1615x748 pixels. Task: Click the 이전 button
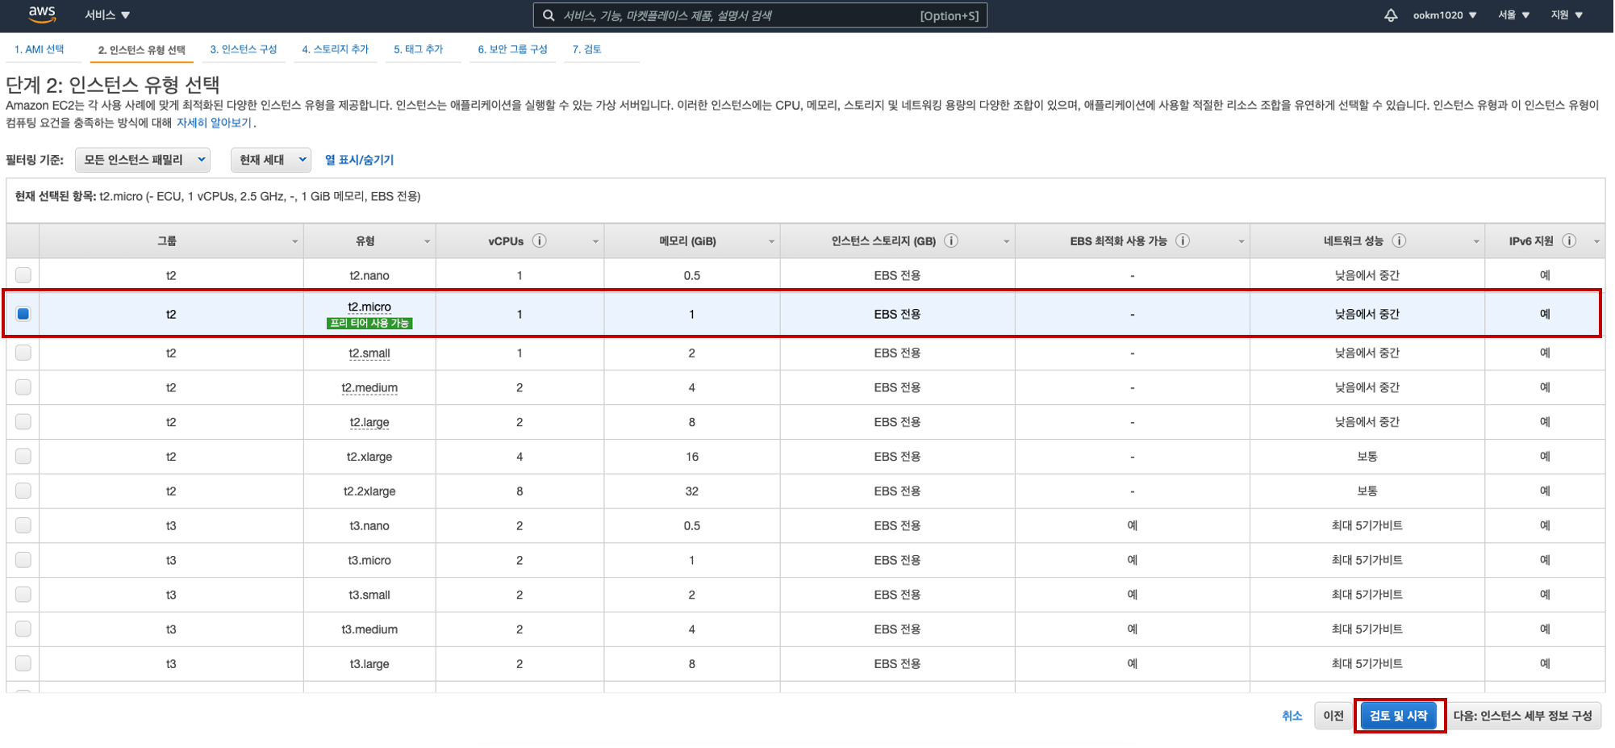(1333, 716)
